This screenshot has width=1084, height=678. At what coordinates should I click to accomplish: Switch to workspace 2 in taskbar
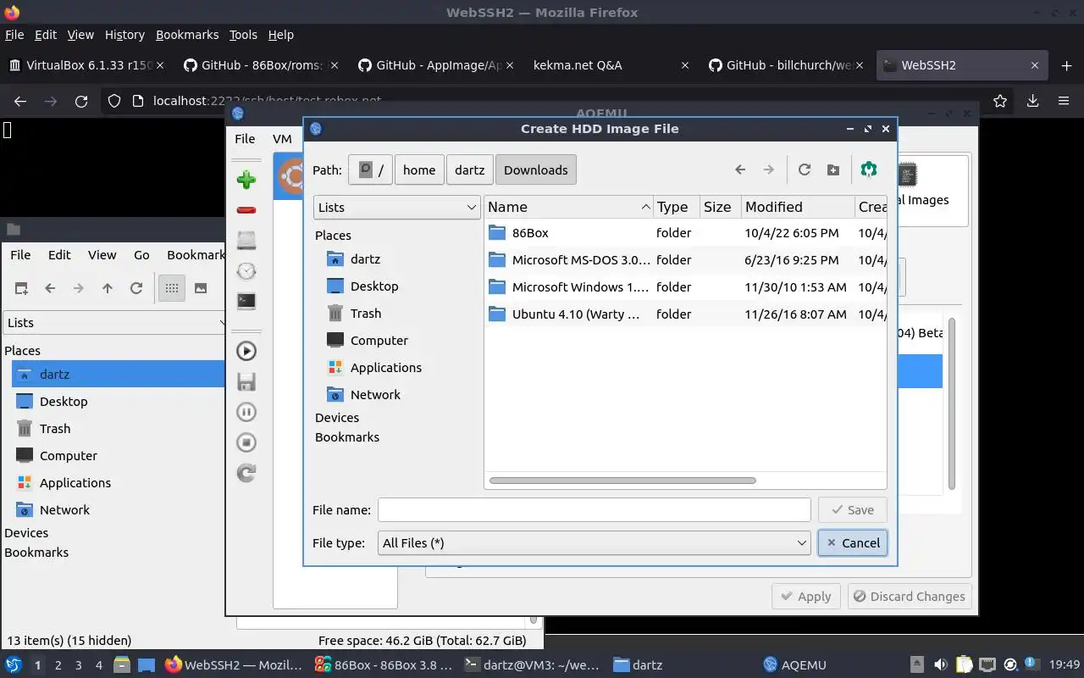point(58,665)
